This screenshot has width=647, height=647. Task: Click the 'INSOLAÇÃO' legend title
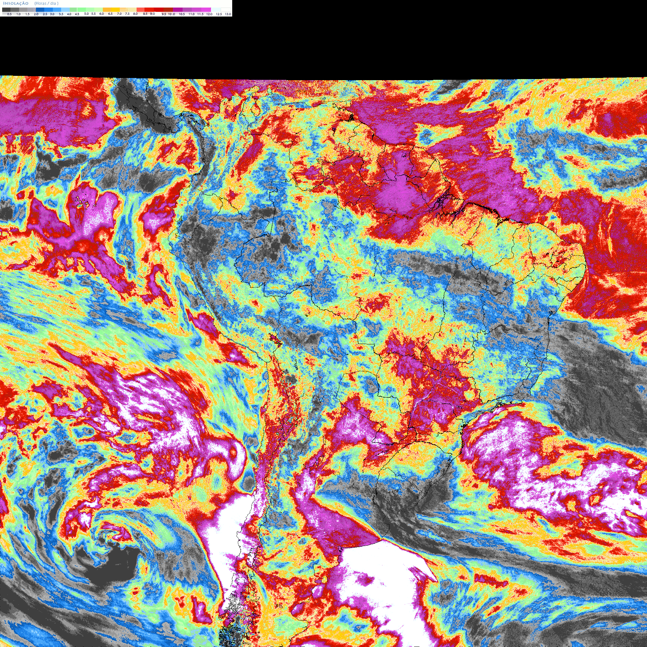pyautogui.click(x=16, y=3)
